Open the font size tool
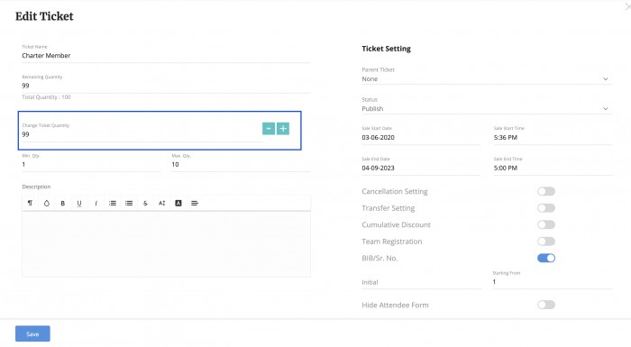The image size is (631, 347). click(161, 204)
